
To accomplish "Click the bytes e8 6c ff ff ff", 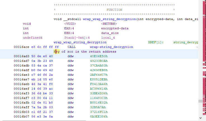I will tap(45, 47).
